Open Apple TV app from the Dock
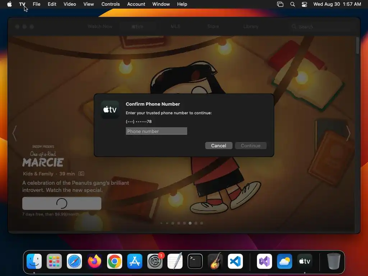 pos(305,261)
